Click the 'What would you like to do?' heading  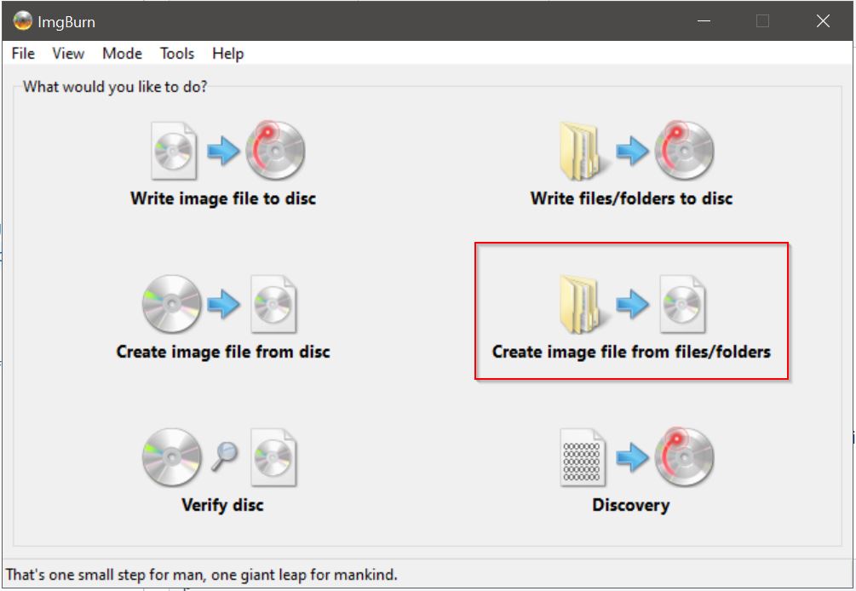point(115,87)
